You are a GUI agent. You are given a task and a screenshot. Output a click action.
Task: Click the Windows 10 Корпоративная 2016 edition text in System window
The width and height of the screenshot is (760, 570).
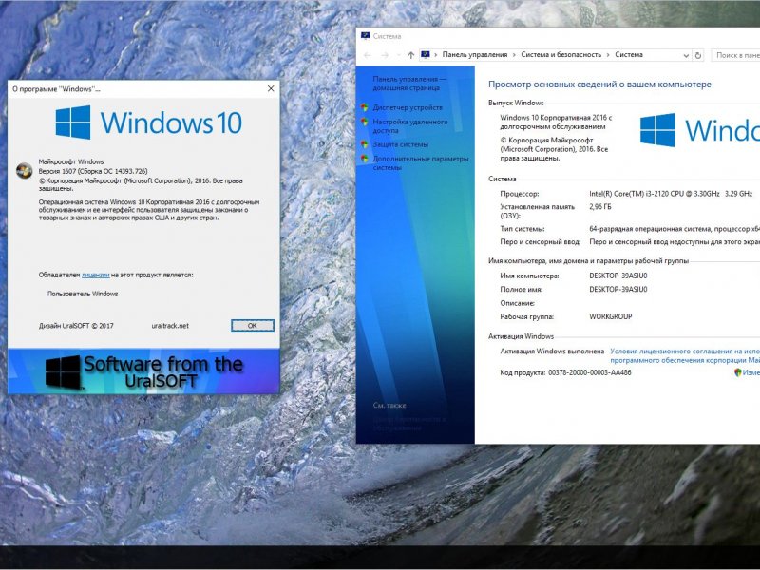(x=556, y=123)
